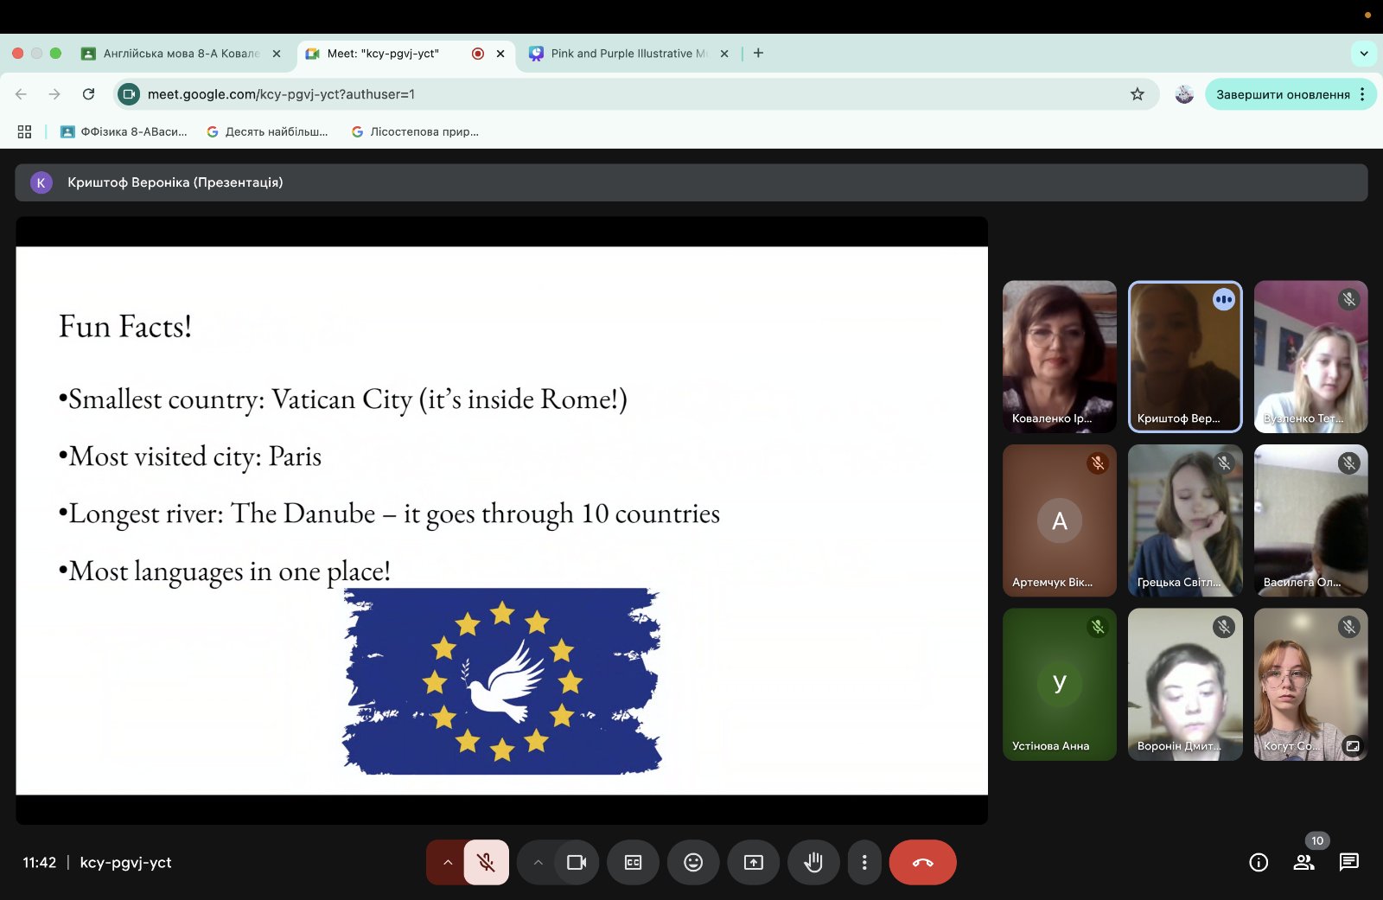Click the present screen icon
The width and height of the screenshot is (1383, 900).
click(754, 862)
